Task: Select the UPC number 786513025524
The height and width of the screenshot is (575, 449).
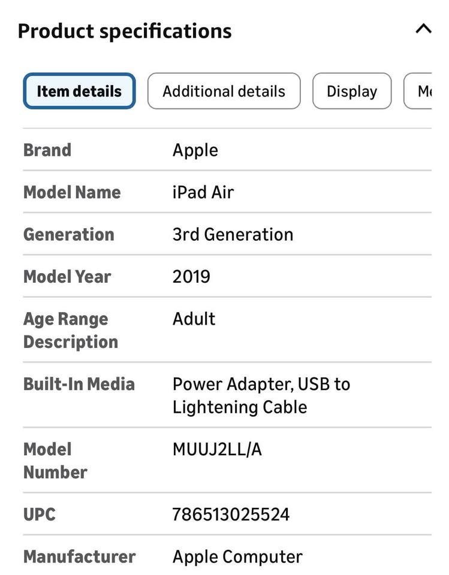Action: tap(231, 515)
